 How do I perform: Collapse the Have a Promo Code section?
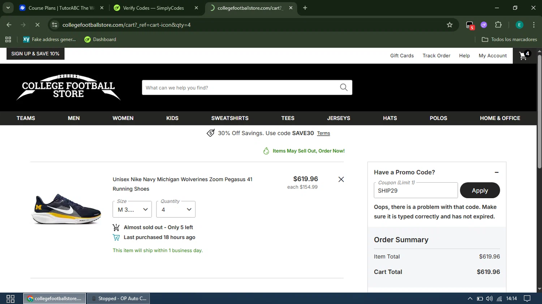point(496,172)
